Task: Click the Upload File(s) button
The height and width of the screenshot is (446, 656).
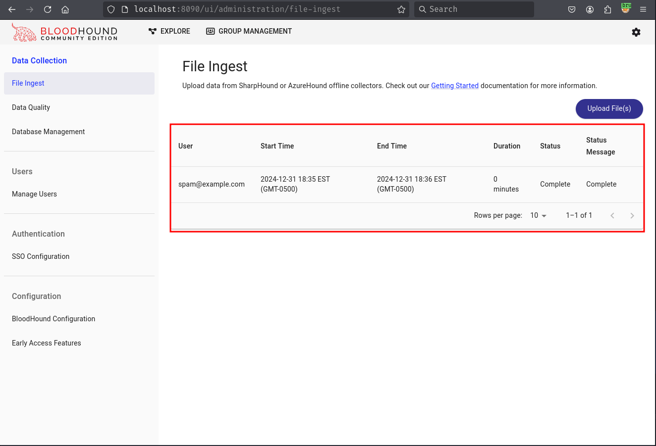Action: coord(609,109)
